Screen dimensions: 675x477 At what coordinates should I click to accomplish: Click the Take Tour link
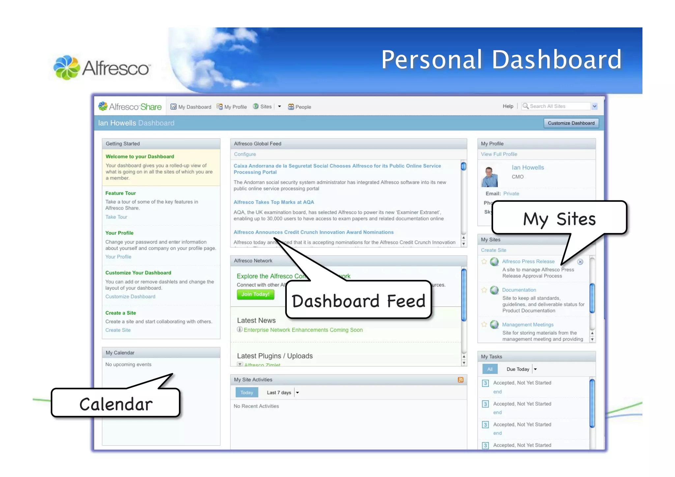click(x=116, y=217)
